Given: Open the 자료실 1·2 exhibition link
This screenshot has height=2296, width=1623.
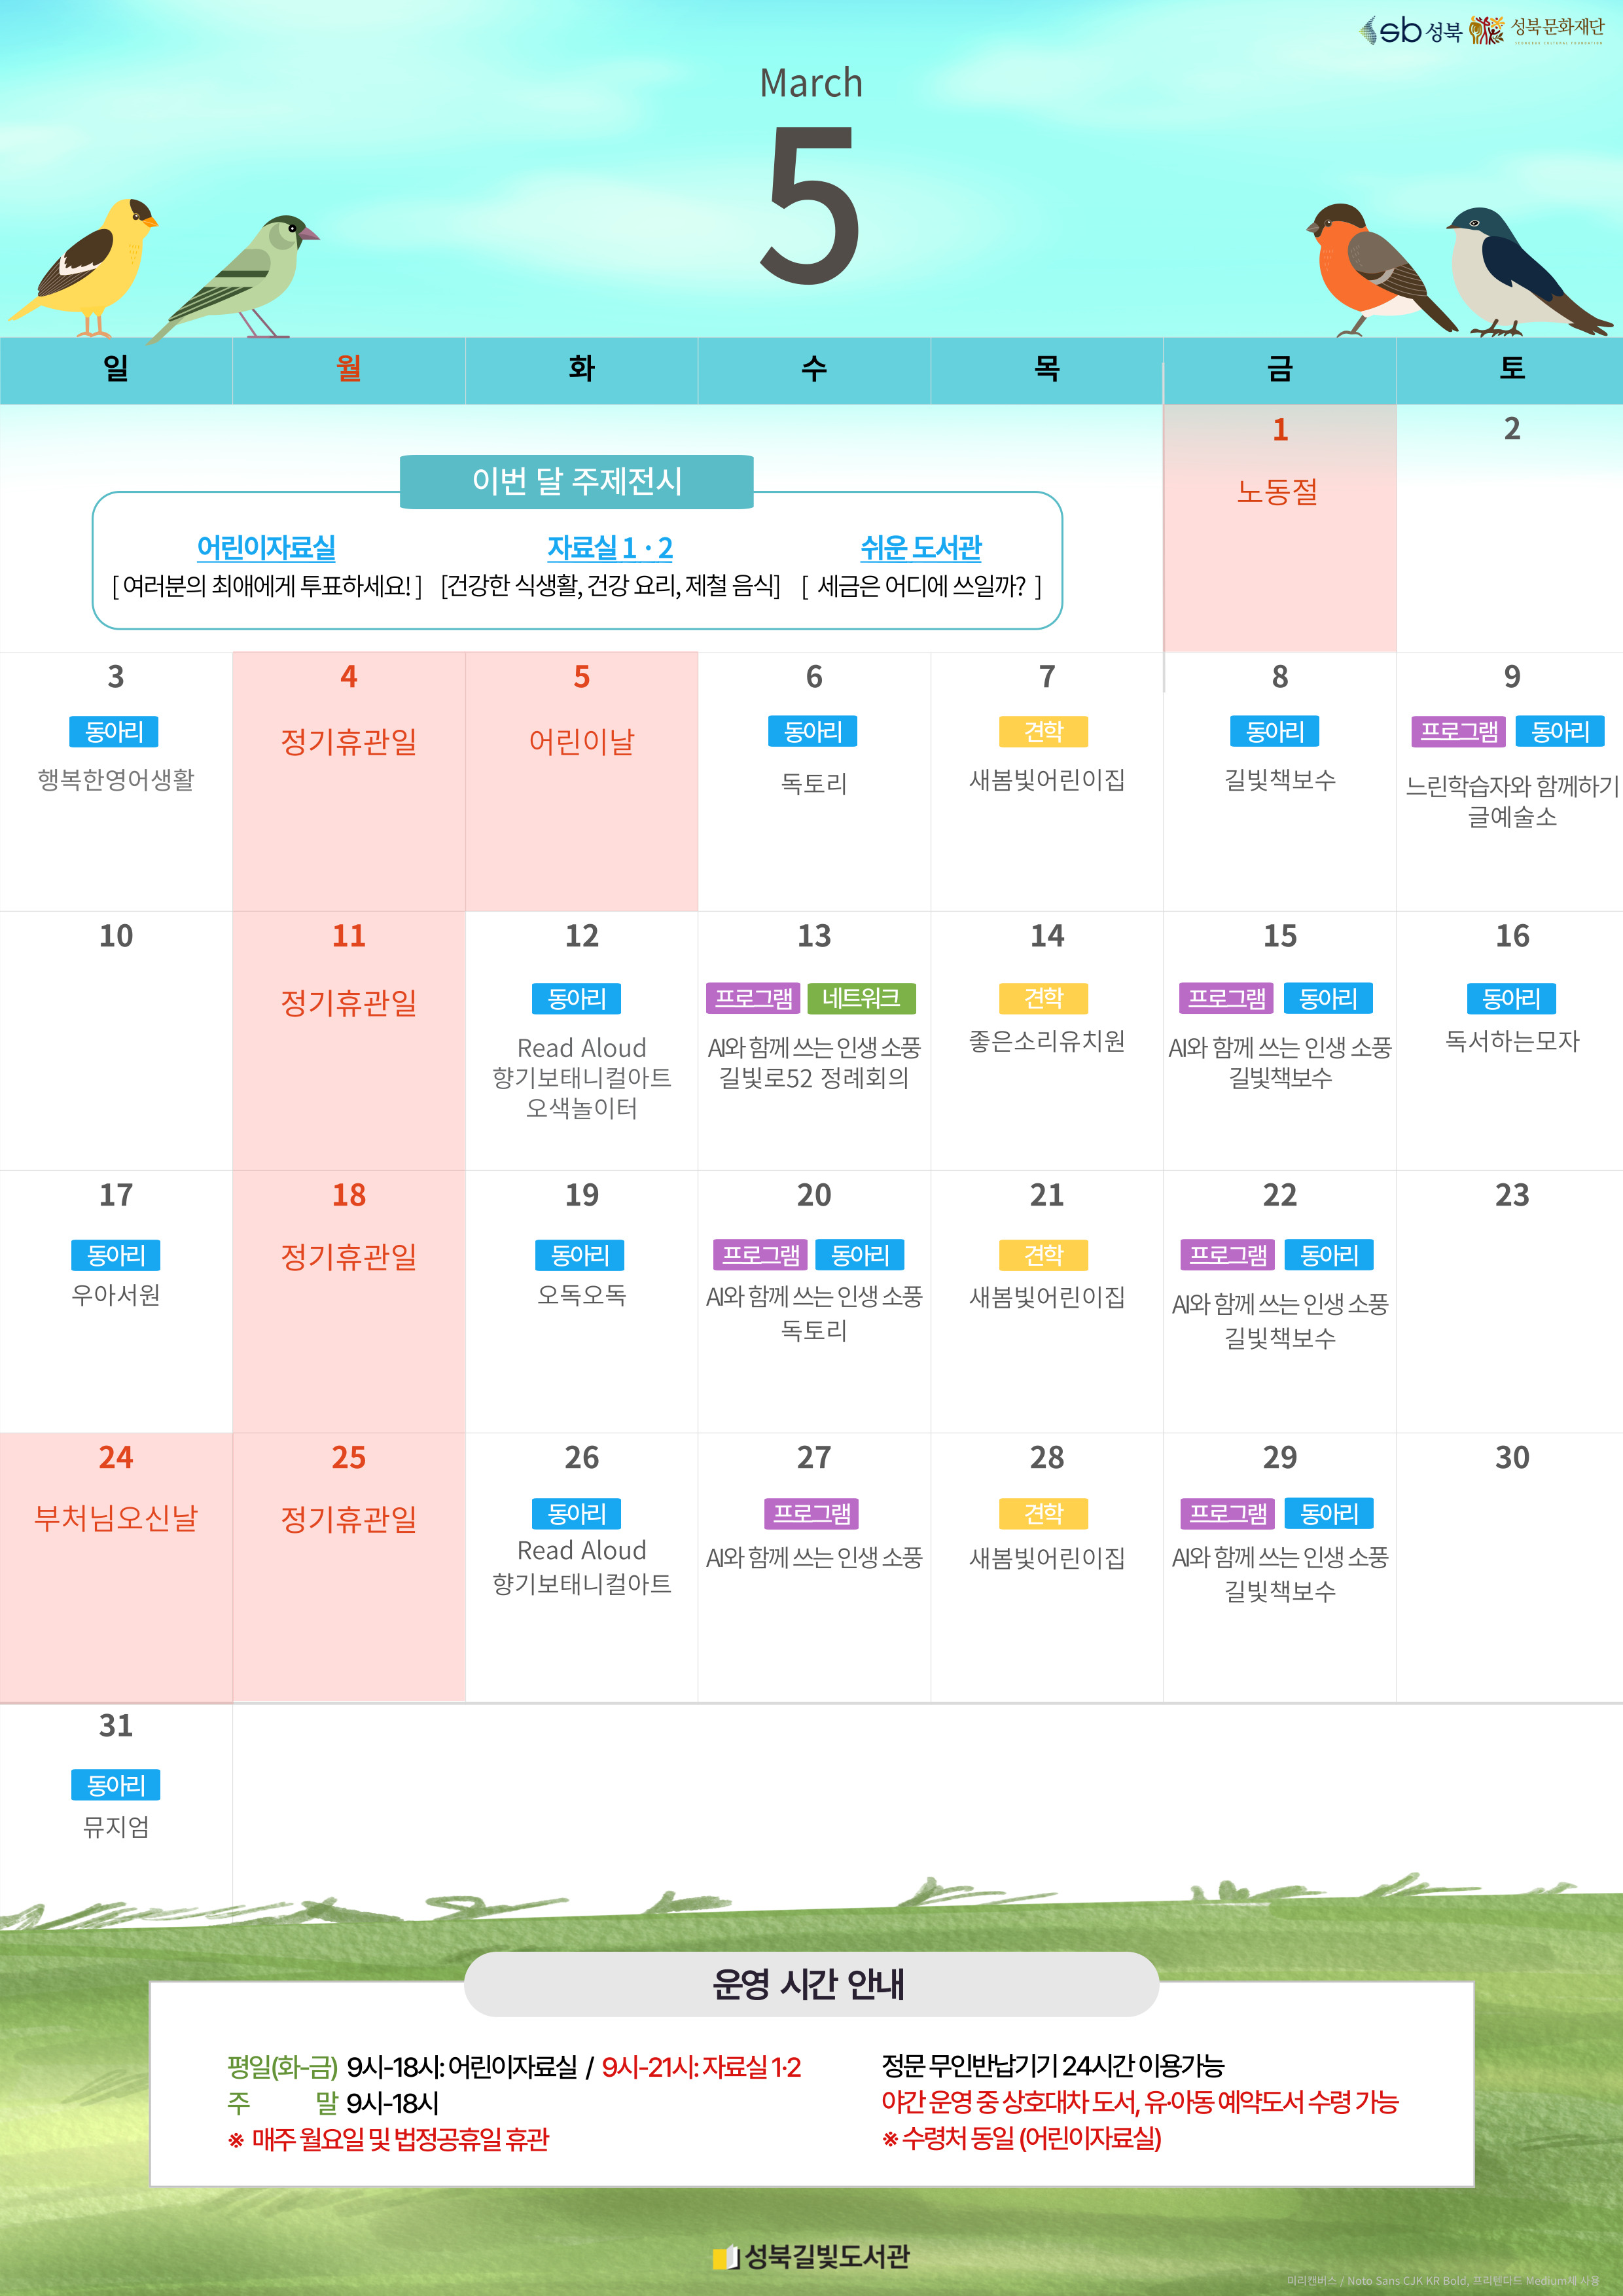Looking at the screenshot, I should click(609, 548).
